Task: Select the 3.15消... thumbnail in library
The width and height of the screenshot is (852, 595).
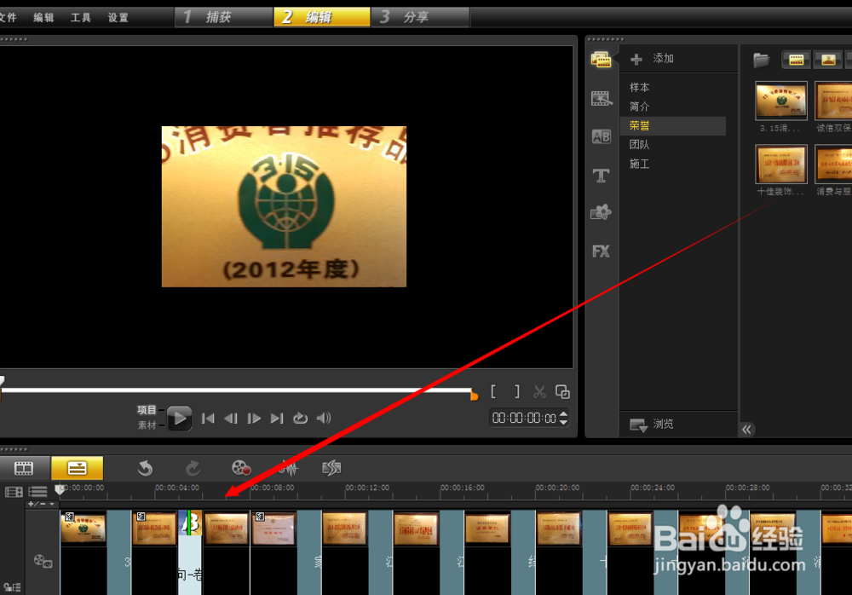Action: pyautogui.click(x=781, y=101)
